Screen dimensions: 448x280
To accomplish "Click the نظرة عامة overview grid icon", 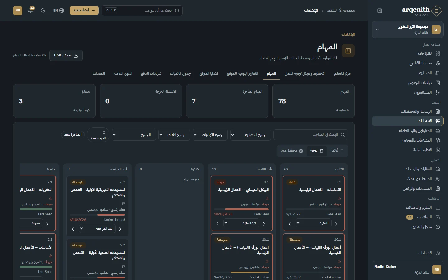I will [x=438, y=54].
